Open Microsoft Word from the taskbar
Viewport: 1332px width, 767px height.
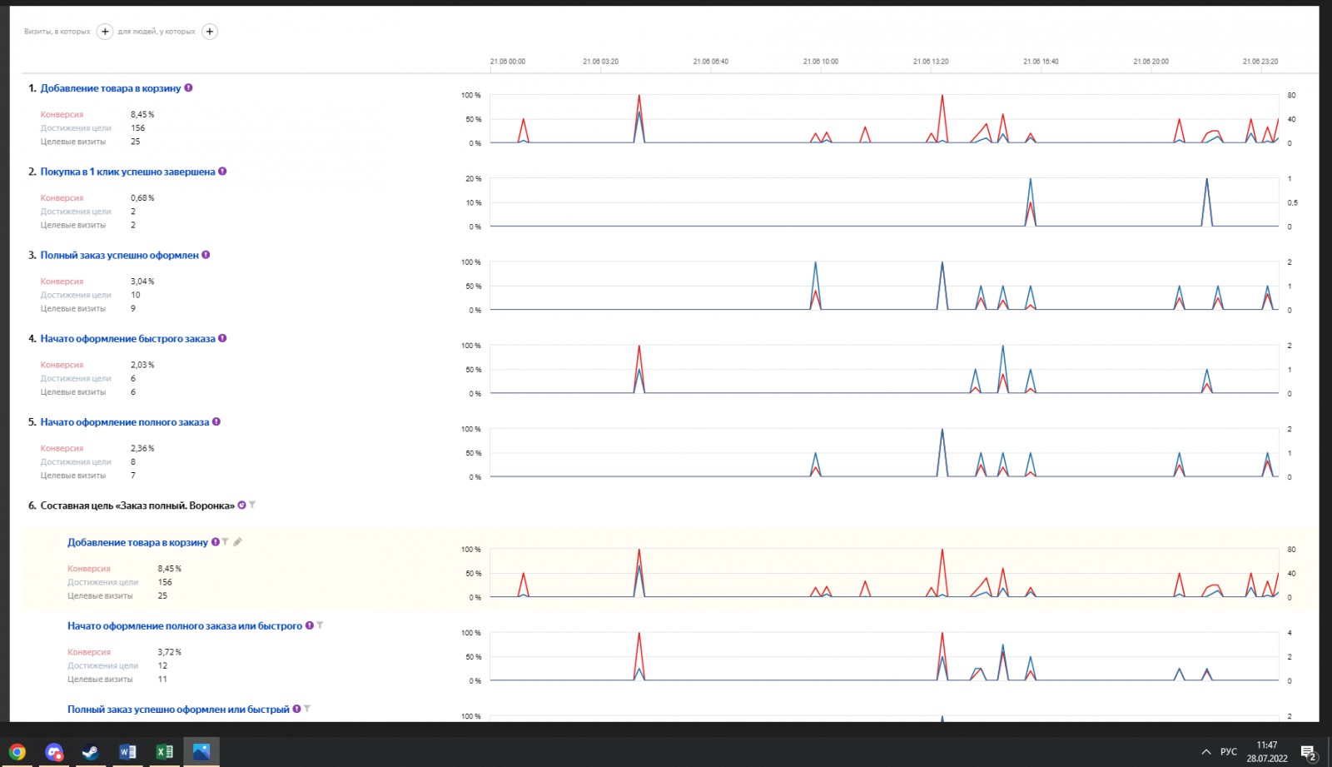coord(127,752)
